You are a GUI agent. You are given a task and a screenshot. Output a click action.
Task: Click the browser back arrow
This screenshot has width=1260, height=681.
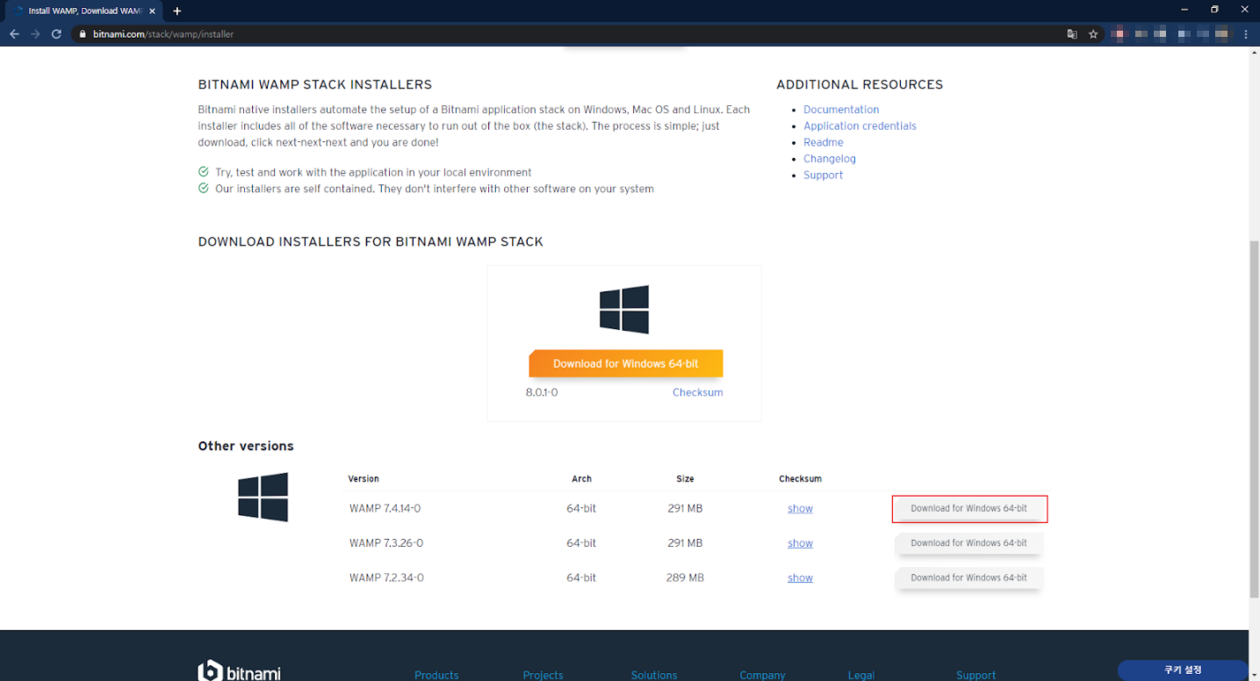click(14, 34)
